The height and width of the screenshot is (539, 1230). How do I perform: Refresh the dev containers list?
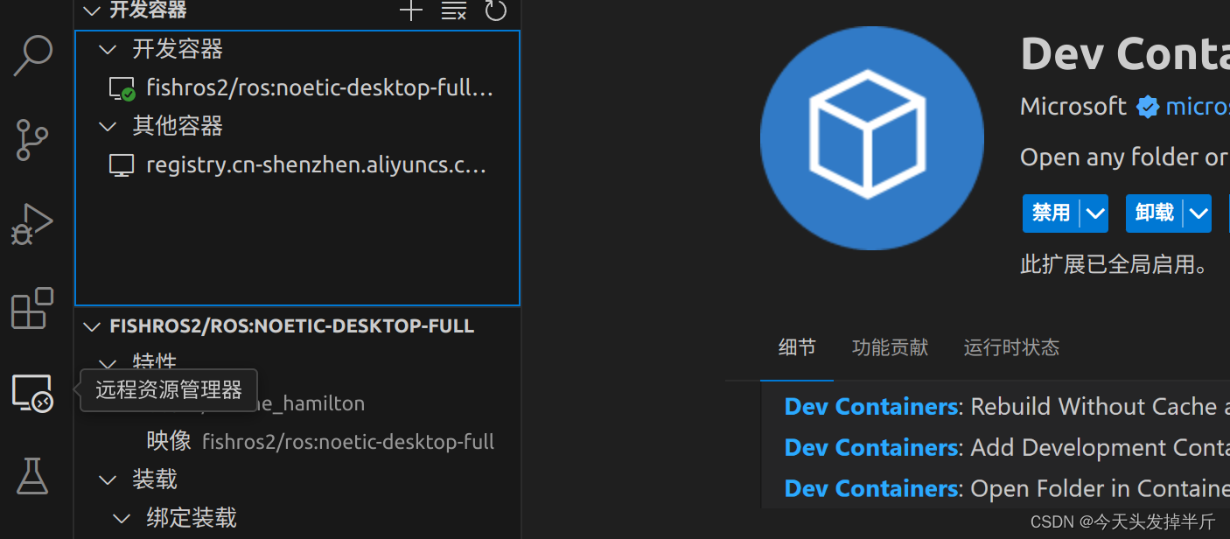495,11
